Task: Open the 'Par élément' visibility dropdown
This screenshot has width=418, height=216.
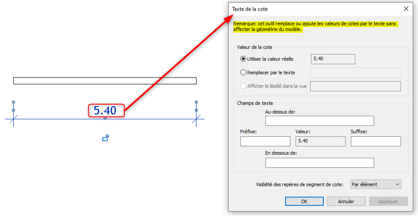Action: click(x=375, y=184)
